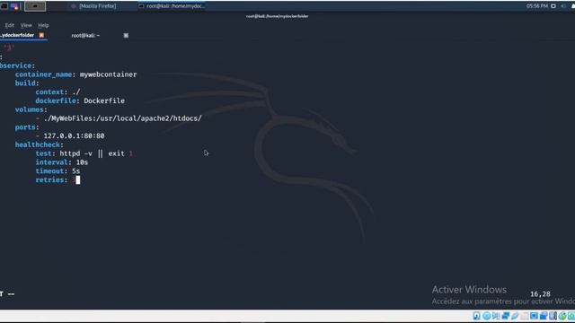The image size is (575, 323).
Task: Click VirtualBox display status icon
Action: click(534, 316)
